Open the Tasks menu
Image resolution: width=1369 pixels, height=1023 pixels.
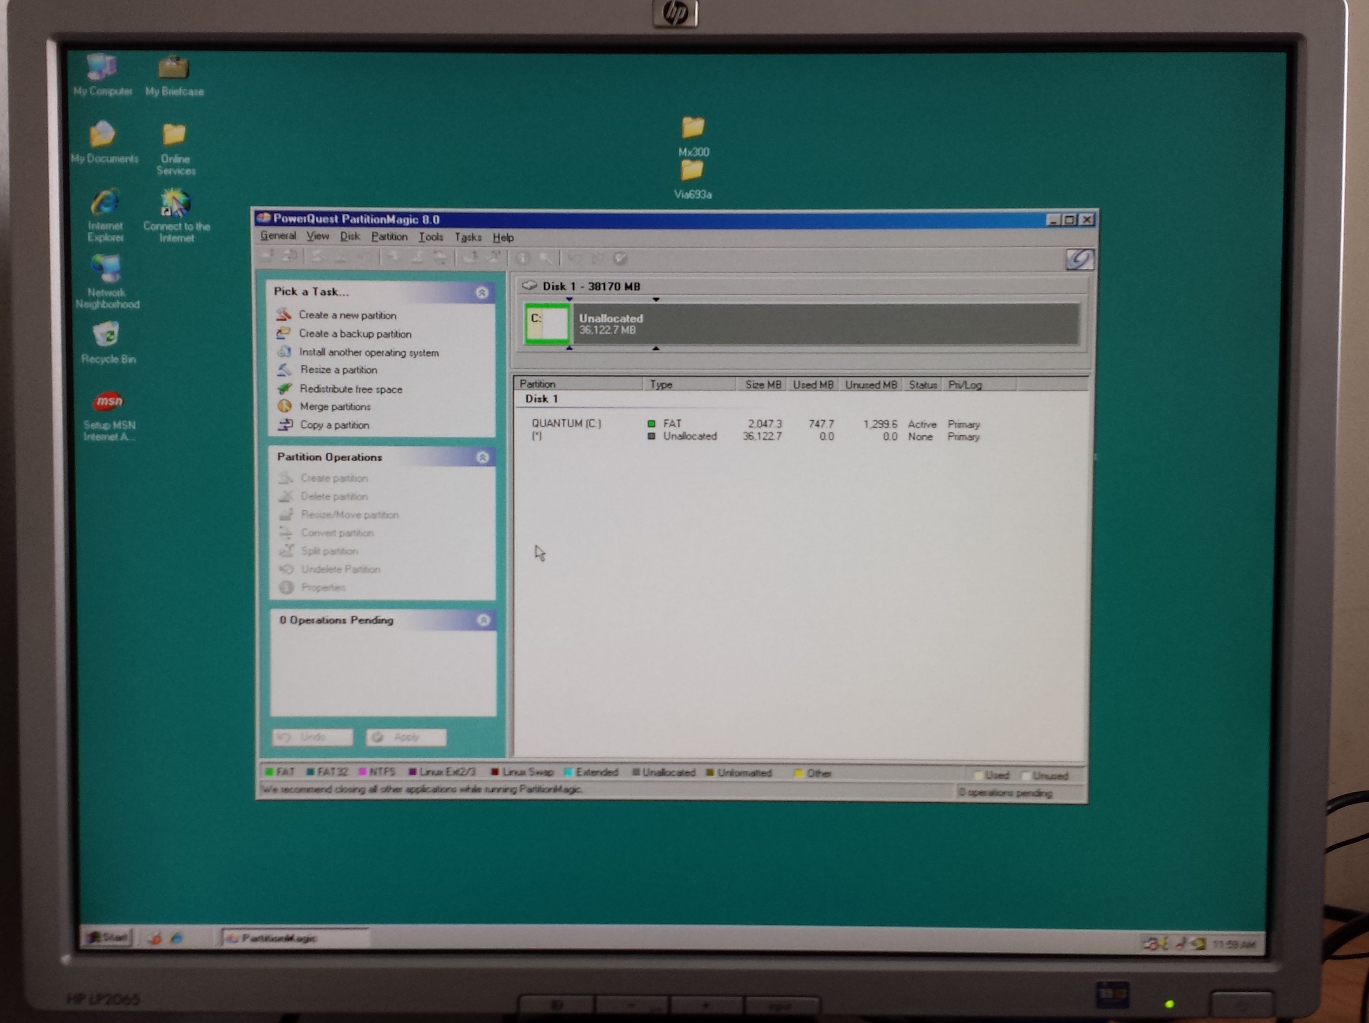pos(468,237)
